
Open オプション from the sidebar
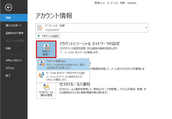pos(10,68)
